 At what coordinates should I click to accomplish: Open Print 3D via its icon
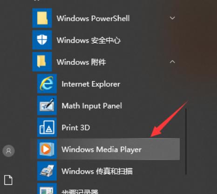click(x=47, y=127)
